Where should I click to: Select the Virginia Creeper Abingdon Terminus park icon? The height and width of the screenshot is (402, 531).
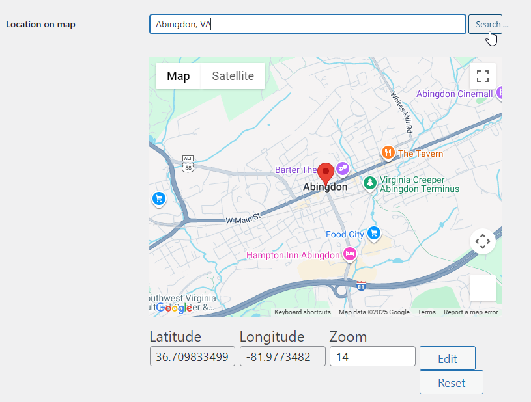370,183
